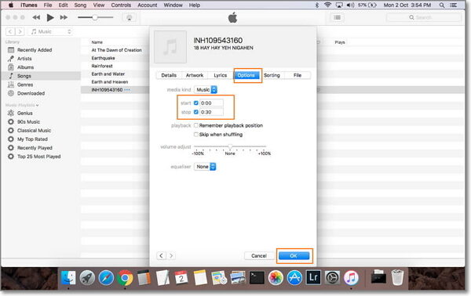
Task: Open the Music library selector dropdown
Action: [x=50, y=31]
